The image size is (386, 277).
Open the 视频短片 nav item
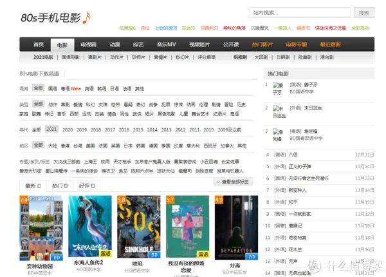point(199,44)
